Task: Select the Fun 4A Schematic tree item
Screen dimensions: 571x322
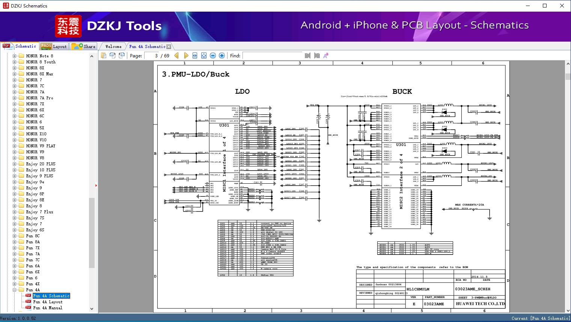Action: click(51, 296)
